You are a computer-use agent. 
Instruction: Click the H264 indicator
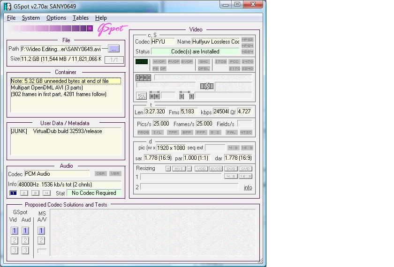pos(247,52)
